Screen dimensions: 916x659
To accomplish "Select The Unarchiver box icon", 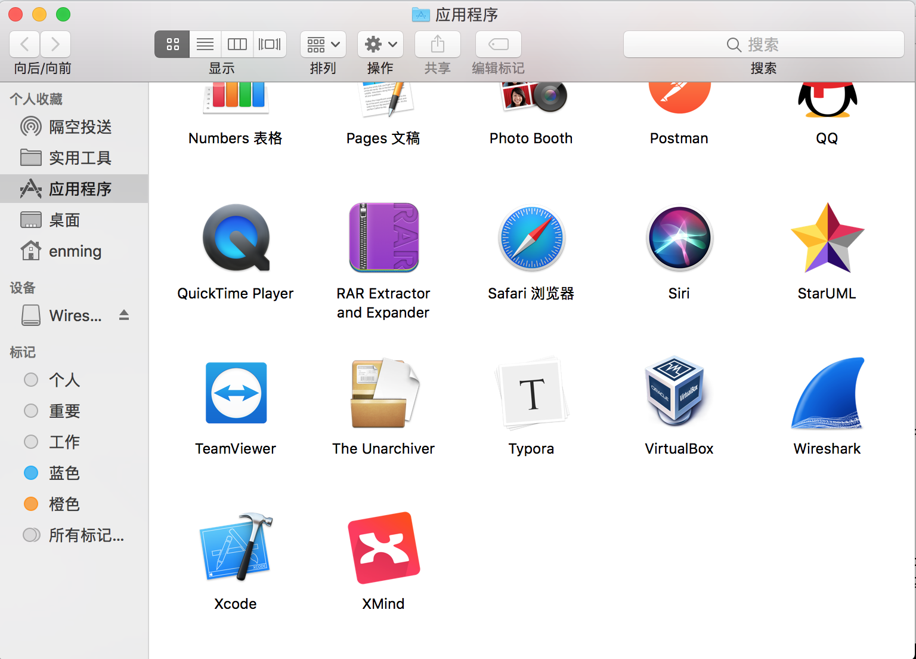I will click(383, 393).
